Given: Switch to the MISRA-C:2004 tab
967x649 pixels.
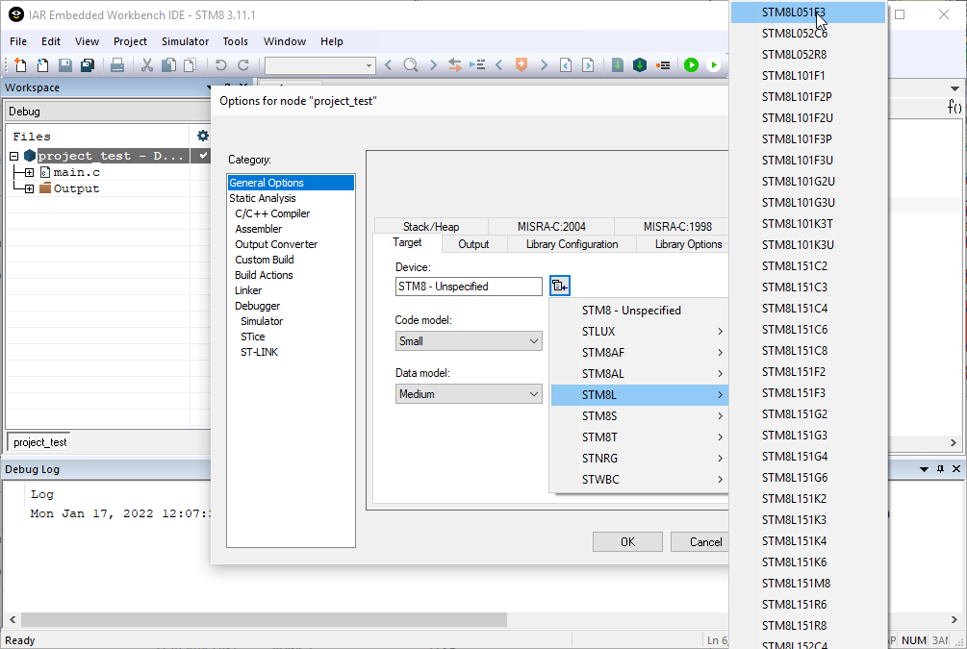Looking at the screenshot, I should pos(551,226).
